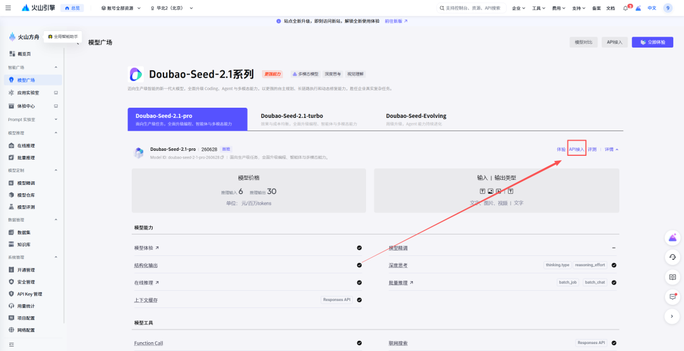Click 体验 link in the model row

(x=561, y=150)
